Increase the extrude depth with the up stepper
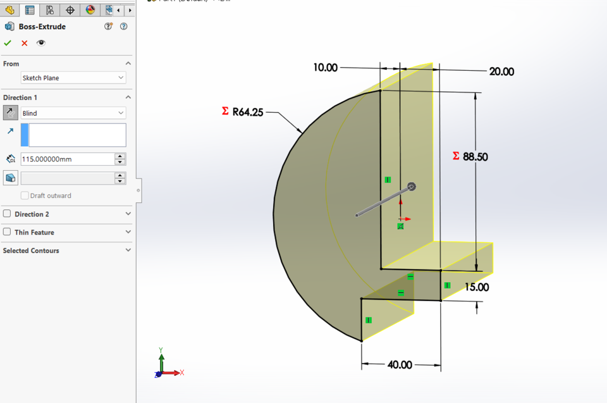The image size is (607, 403). point(120,156)
